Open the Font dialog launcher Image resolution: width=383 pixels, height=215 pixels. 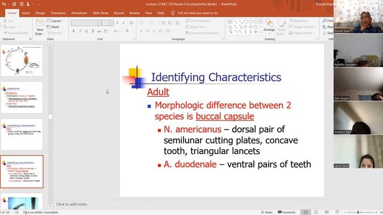(x=134, y=39)
